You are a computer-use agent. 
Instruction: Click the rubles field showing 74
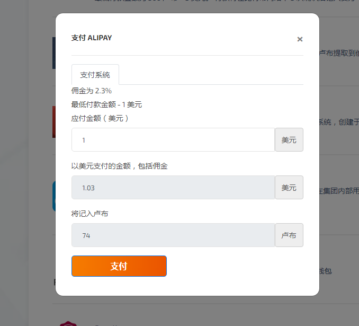[173, 235]
